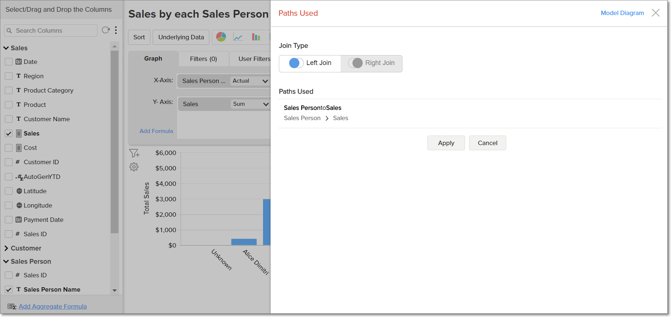Enable the Left Join toggle

click(x=296, y=63)
